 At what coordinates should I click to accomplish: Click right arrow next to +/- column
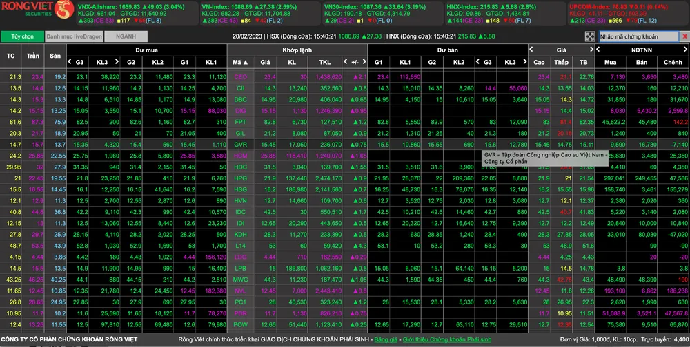(364, 62)
